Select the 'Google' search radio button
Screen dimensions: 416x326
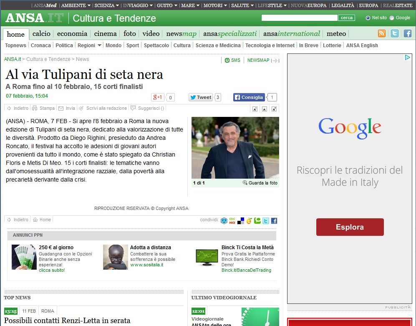[392, 18]
